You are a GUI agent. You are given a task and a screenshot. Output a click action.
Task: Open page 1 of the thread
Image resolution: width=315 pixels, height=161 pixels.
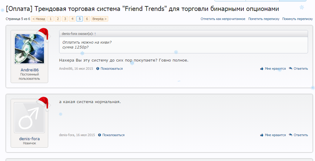(x=50, y=19)
